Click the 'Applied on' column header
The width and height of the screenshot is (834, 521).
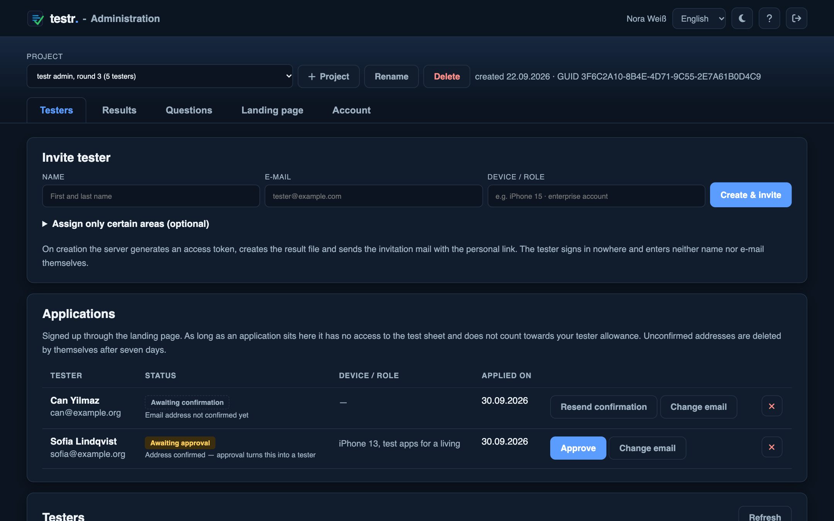[x=506, y=376]
